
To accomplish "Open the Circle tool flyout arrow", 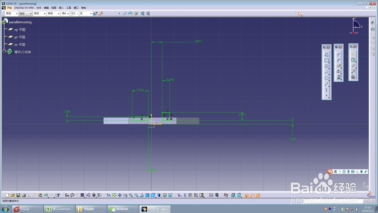I will [329, 68].
